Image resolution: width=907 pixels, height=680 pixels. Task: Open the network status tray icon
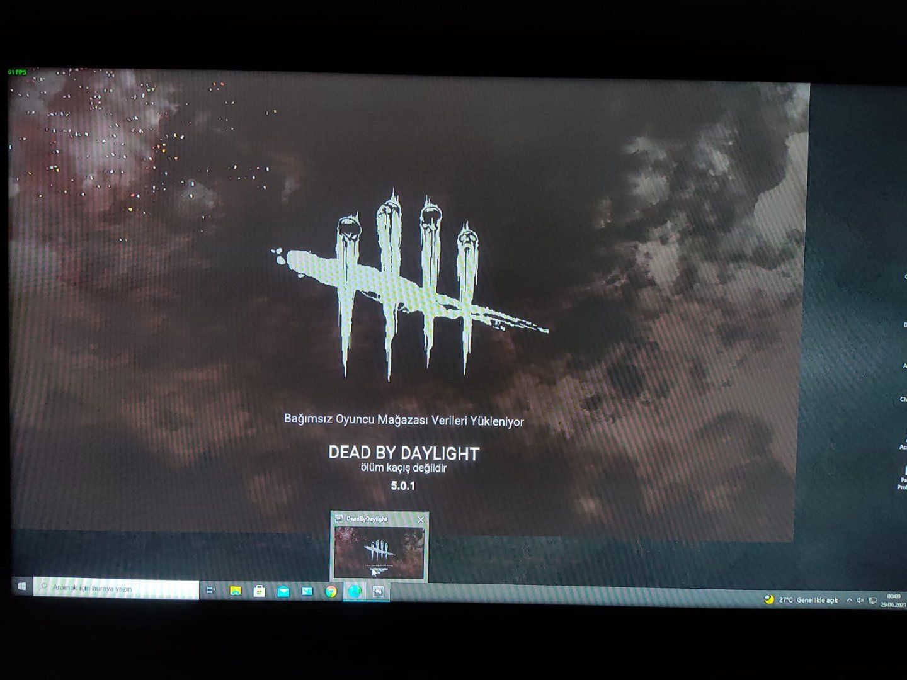coord(872,601)
